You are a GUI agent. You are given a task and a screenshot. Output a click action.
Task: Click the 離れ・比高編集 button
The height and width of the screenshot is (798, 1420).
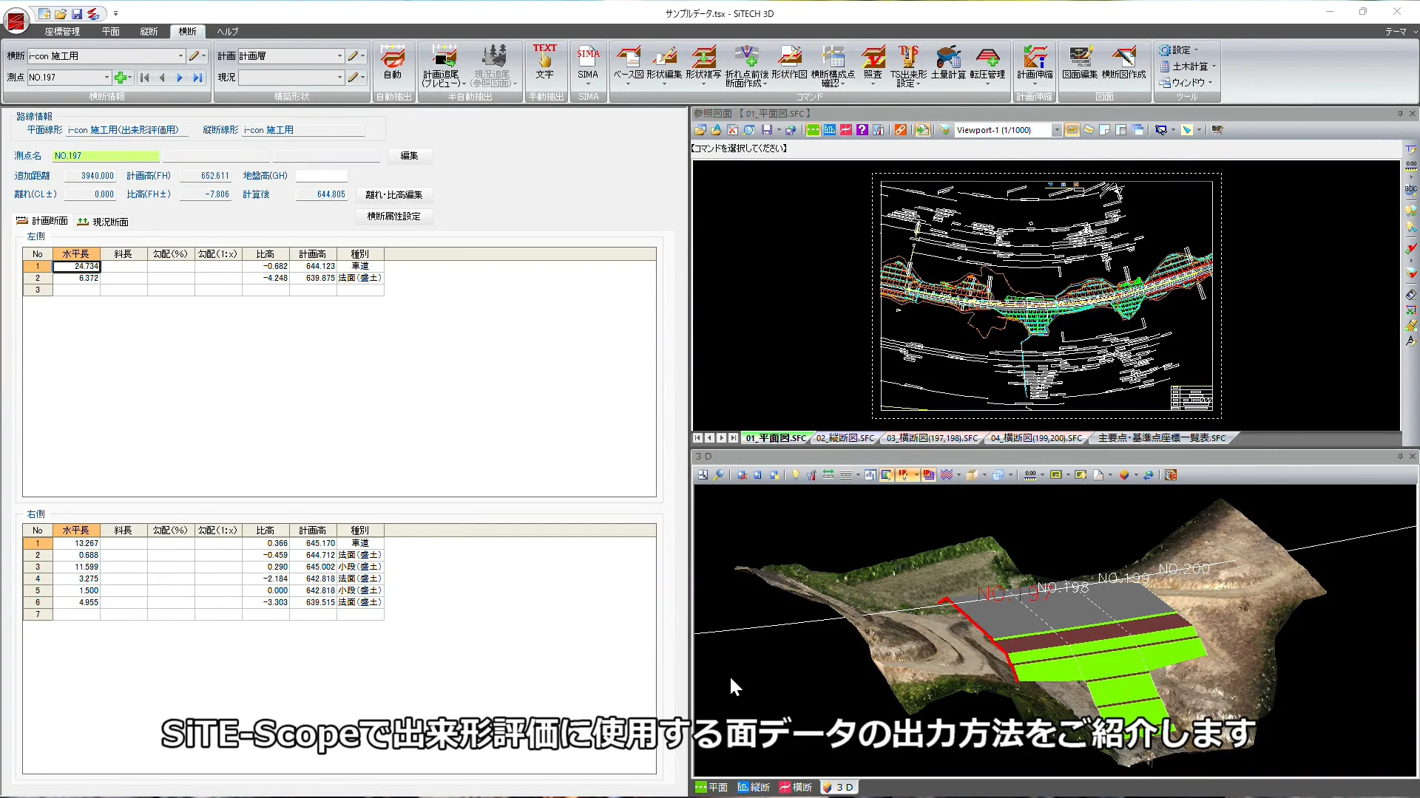point(394,195)
